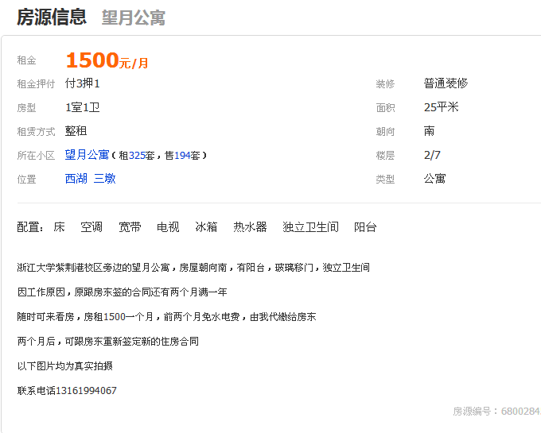Open the 三墩 area link
541x433 pixels.
click(105, 179)
